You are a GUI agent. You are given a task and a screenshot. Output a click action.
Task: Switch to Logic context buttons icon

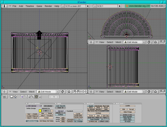[22, 97]
